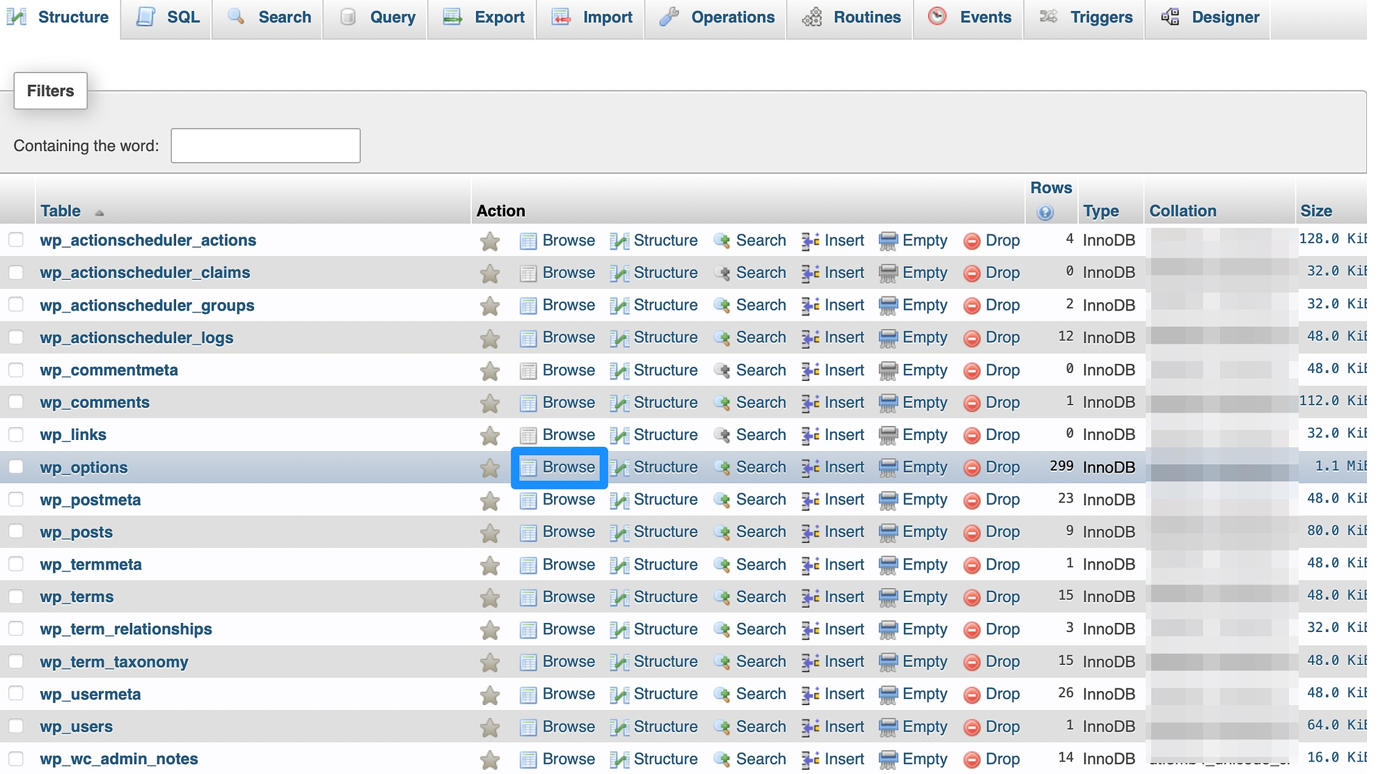Toggle checkbox for wp_posts row
Screen dimensions: 1392x774
click(17, 530)
